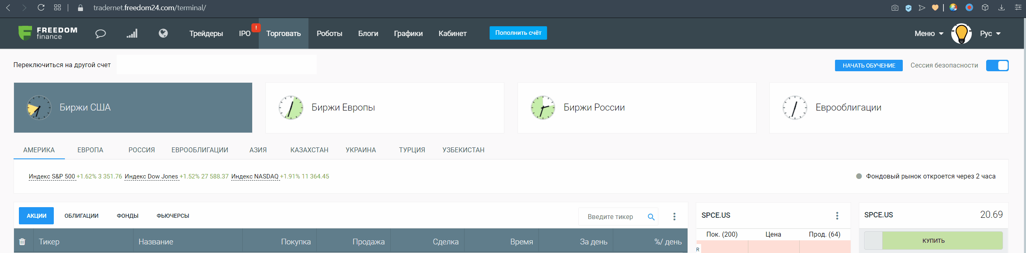Click the paper-plane send icon in browser toolbar
The image size is (1026, 253).
click(922, 8)
